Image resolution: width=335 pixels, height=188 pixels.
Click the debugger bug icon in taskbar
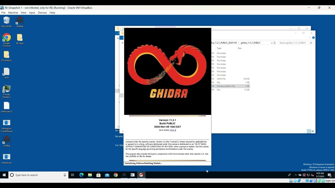click(124, 175)
